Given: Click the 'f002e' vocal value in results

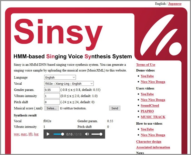Looking at the screenshot, I should click(x=47, y=121).
